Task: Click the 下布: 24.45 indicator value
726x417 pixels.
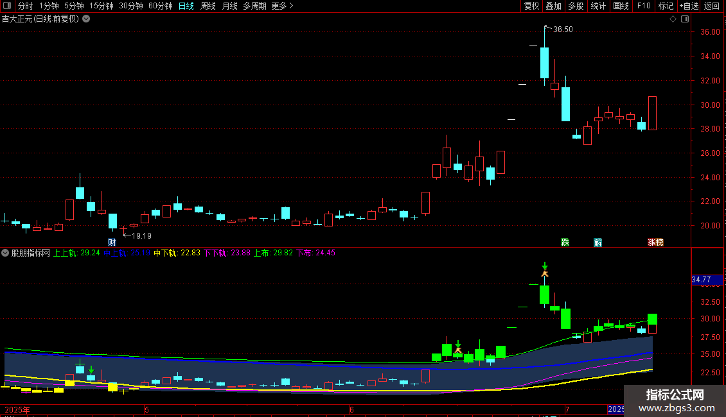Action: click(315, 253)
